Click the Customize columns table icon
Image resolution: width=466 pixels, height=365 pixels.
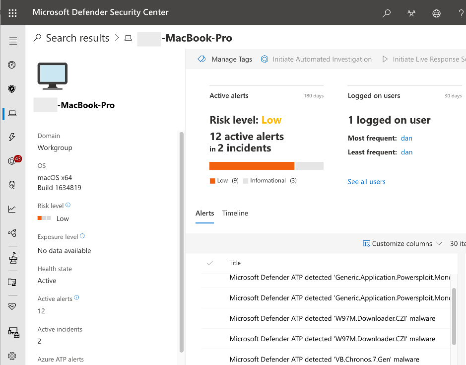pyautogui.click(x=366, y=244)
